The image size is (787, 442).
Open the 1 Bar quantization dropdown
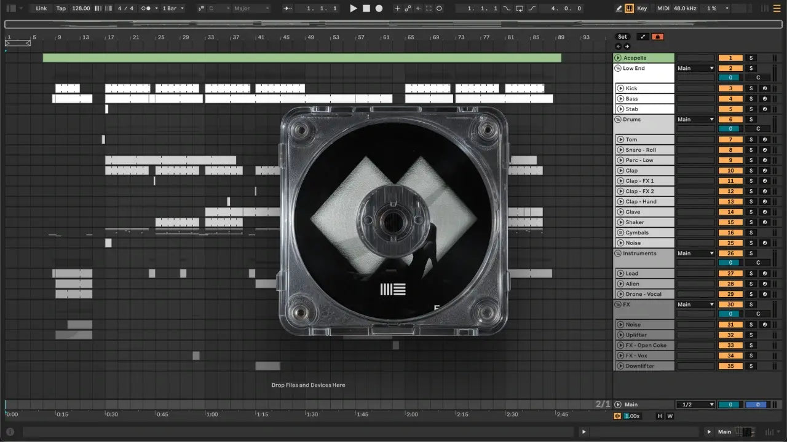coord(173,9)
